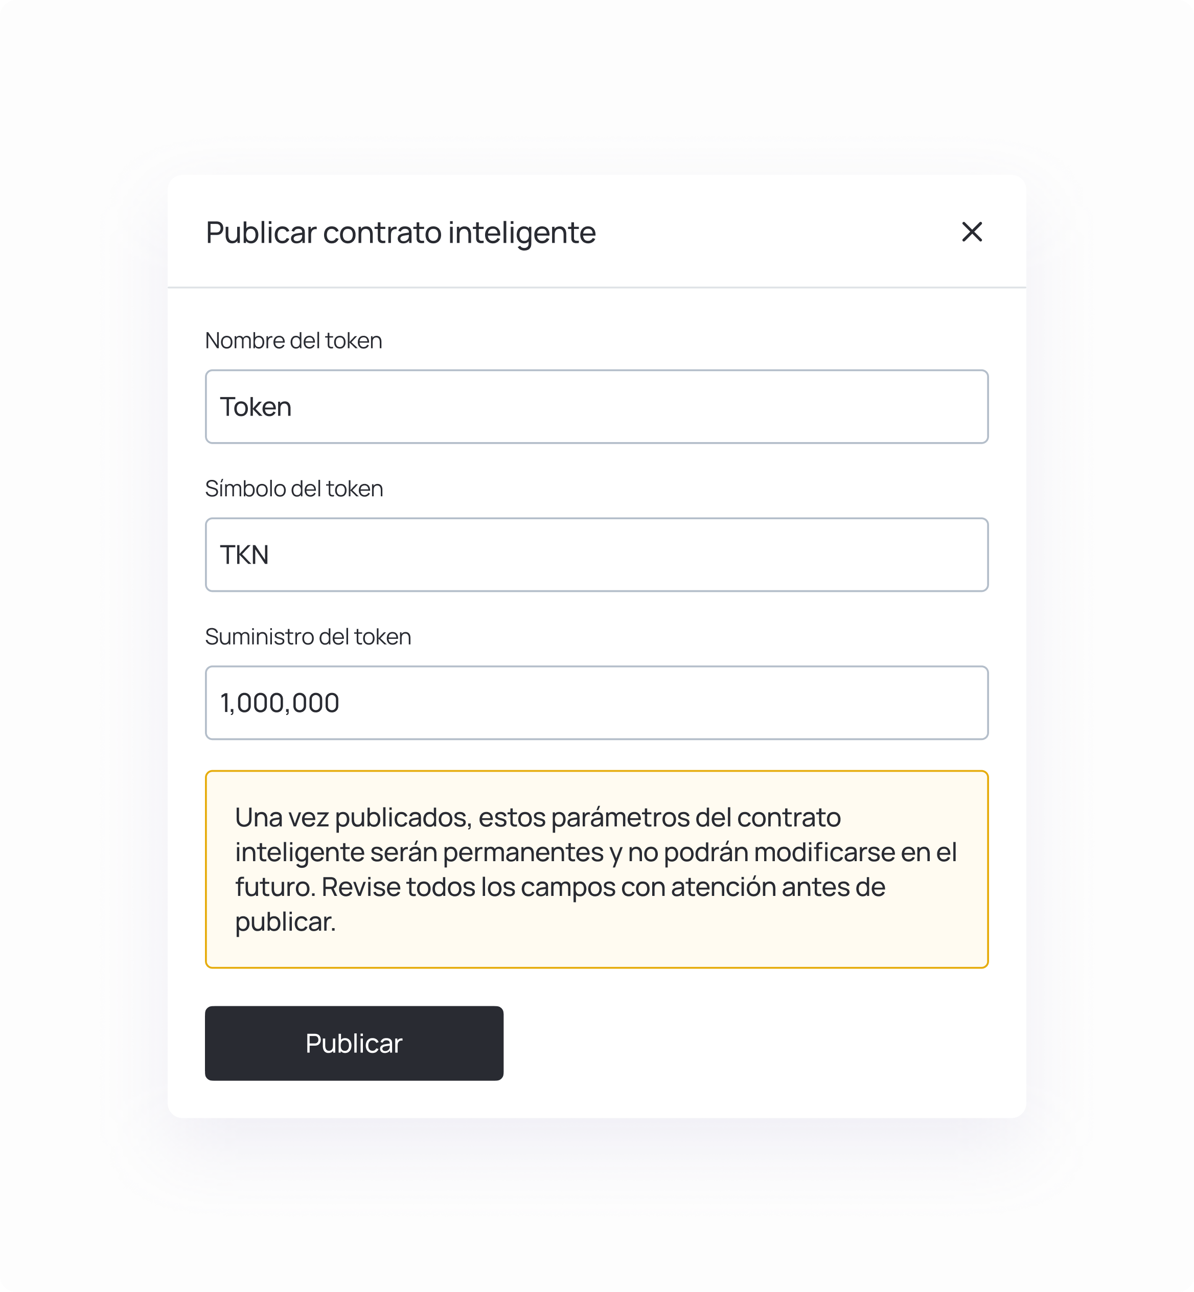The height and width of the screenshot is (1292, 1194).
Task: Click the Nombre del token label
Action: click(293, 340)
